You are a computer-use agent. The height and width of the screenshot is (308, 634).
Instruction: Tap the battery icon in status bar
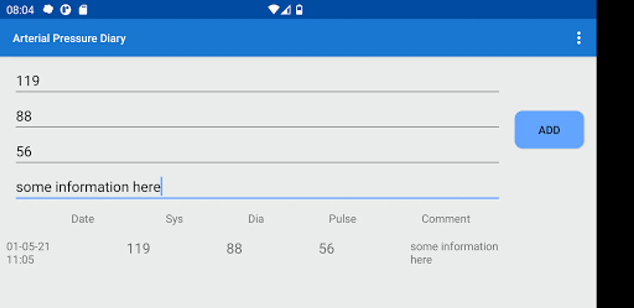299,10
